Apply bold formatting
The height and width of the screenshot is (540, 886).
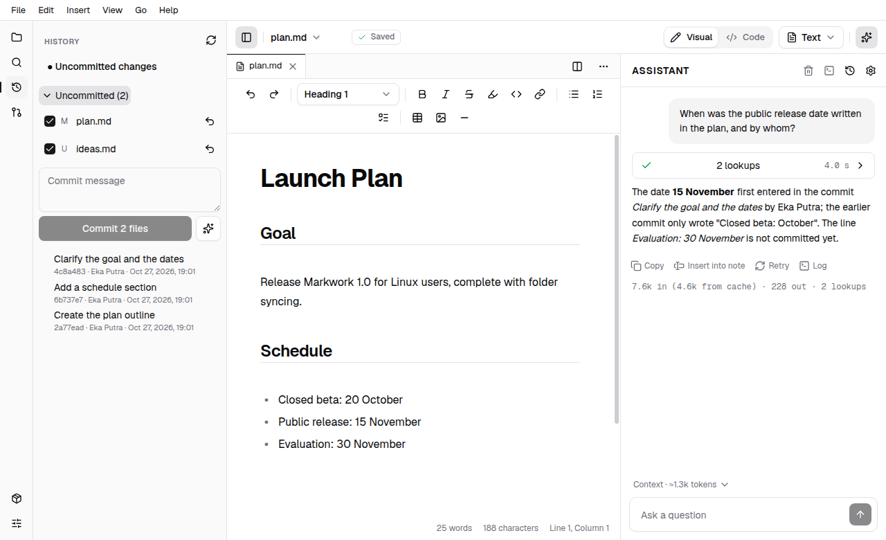422,94
